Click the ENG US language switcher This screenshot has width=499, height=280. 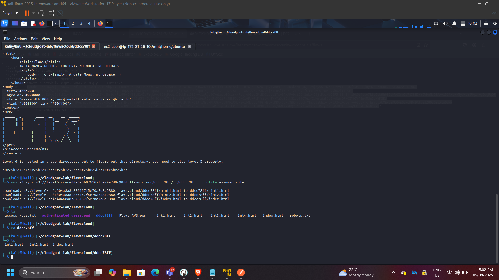click(x=437, y=272)
